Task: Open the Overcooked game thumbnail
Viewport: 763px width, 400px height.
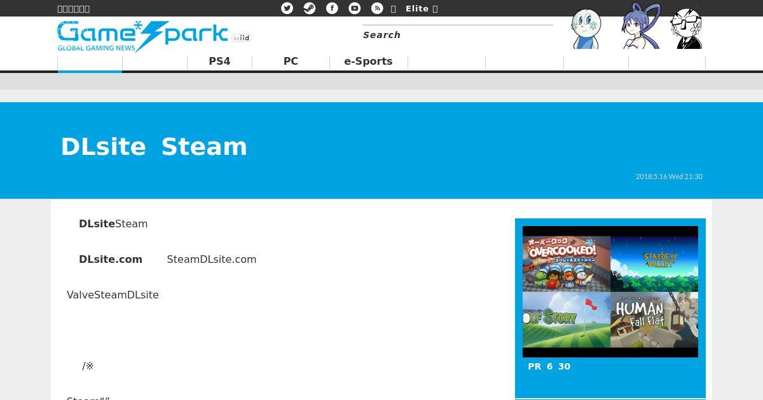Action: (567, 263)
